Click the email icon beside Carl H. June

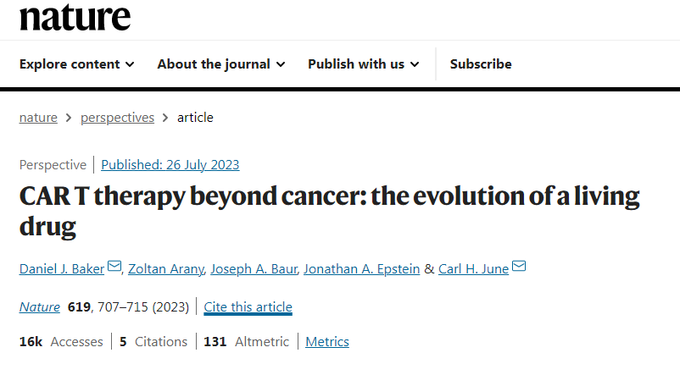(x=519, y=267)
